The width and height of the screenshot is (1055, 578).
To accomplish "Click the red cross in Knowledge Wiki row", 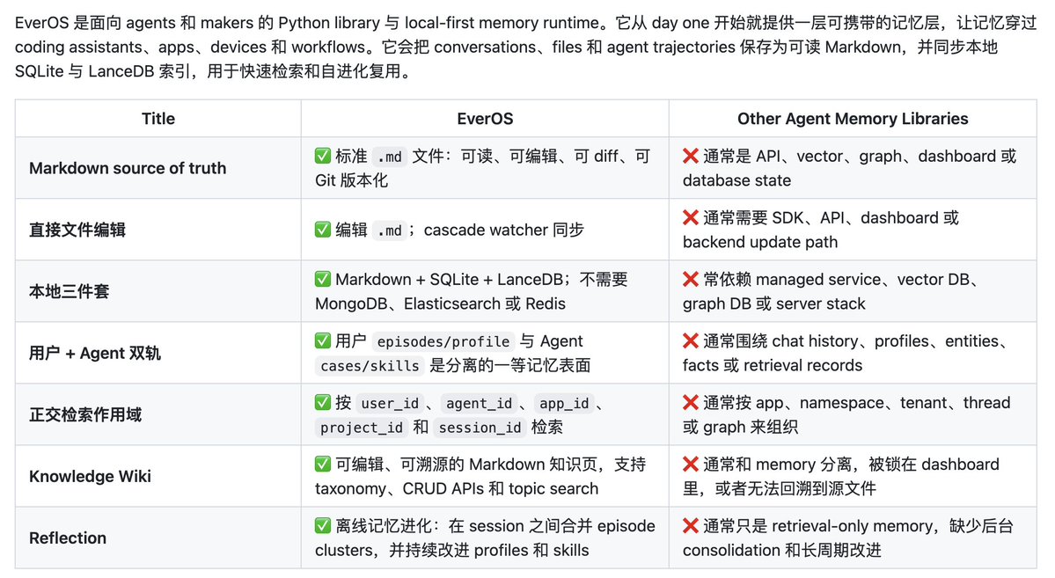I will 691,465.
